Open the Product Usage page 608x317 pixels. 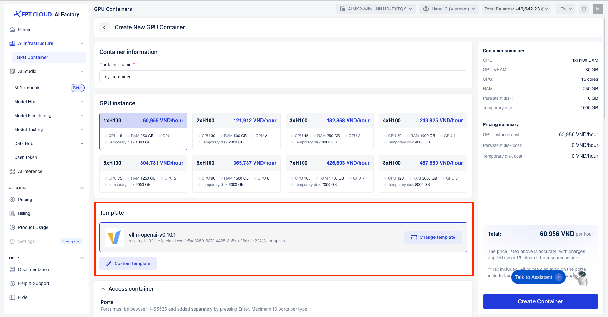tap(33, 227)
